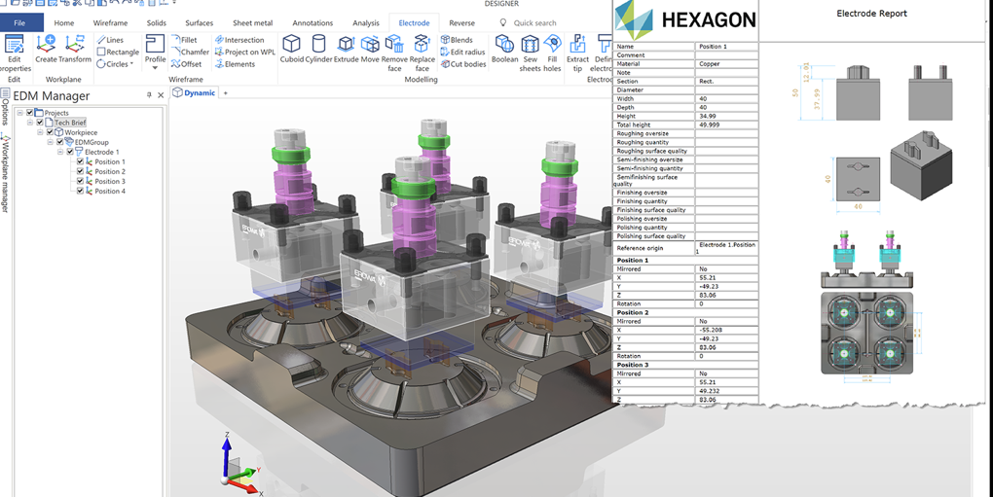Open the Sew sheets tool
The width and height of the screenshot is (993, 497).
click(530, 53)
